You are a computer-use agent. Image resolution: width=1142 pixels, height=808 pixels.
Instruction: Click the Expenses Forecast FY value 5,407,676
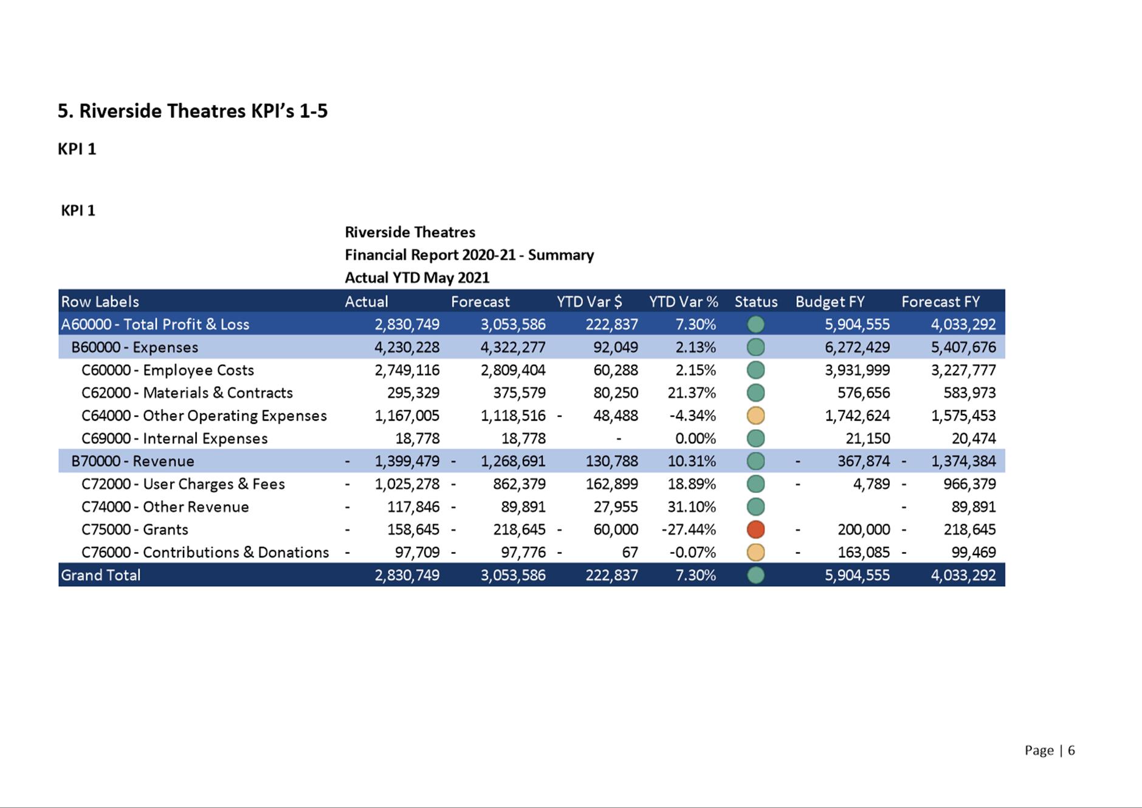963,347
